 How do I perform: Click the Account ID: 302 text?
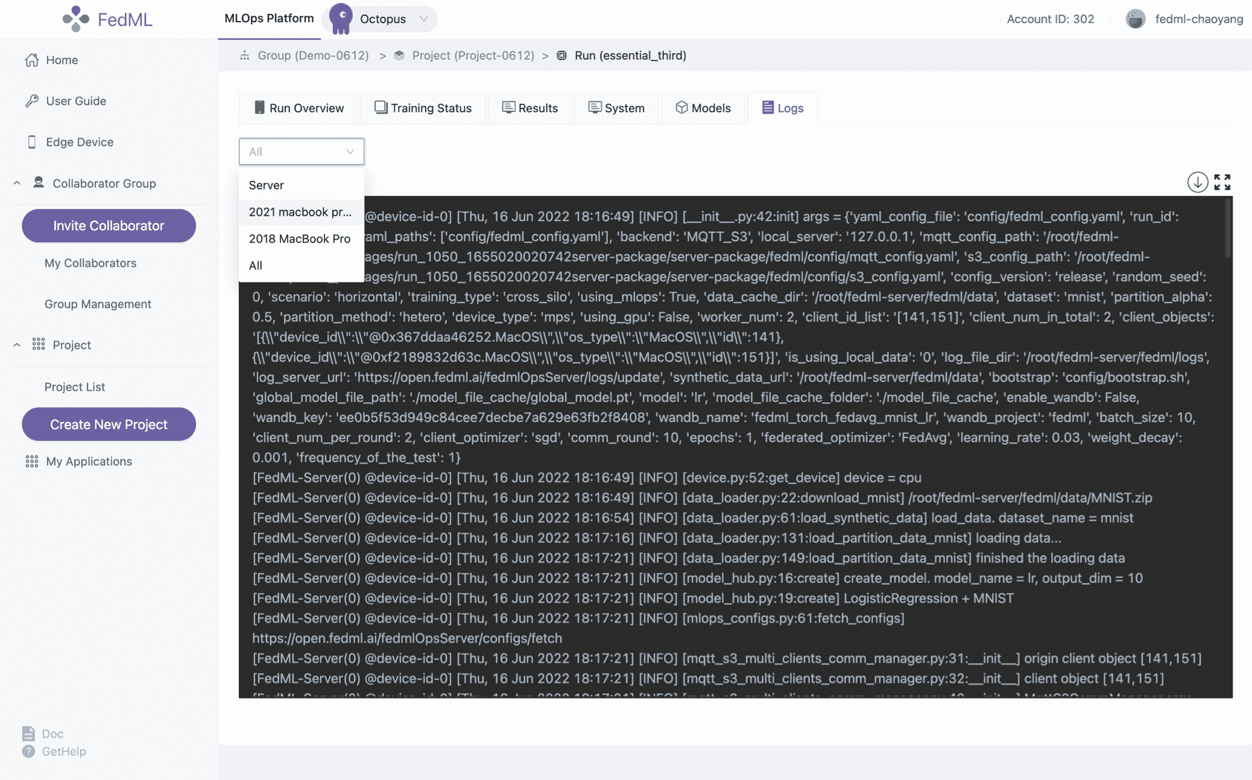pos(1050,19)
